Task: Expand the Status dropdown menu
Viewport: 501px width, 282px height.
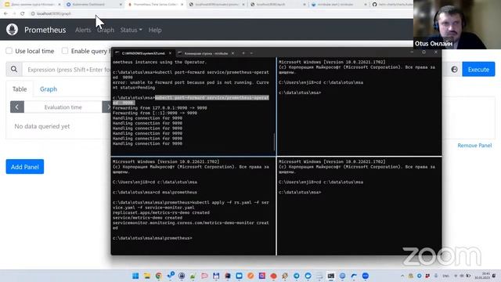Action: (x=131, y=30)
